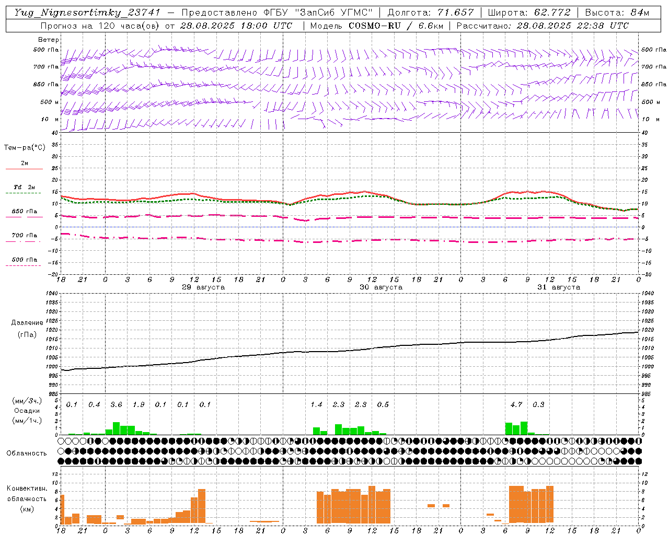This screenshot has width=669, height=535.
Task: Click the 3.6 precipitation total value
Action: pos(116,405)
